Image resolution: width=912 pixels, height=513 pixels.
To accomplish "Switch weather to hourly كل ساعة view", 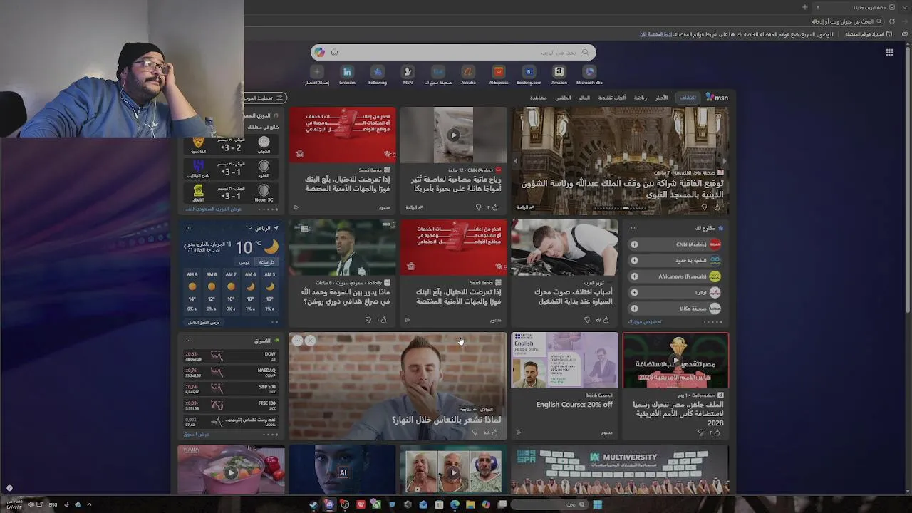I will click(x=266, y=262).
